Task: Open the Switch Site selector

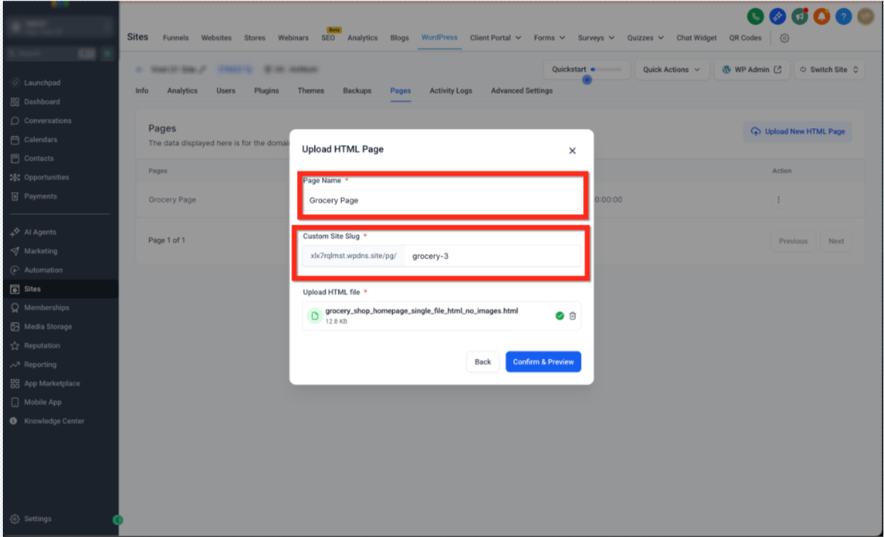Action: tap(829, 70)
